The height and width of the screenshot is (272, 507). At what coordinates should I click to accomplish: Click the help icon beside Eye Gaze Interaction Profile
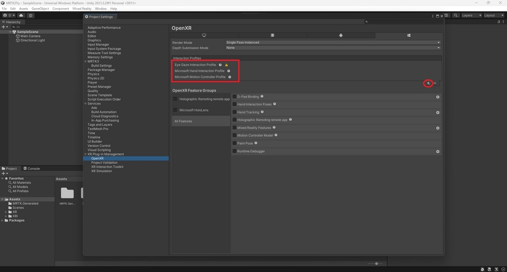[220, 65]
